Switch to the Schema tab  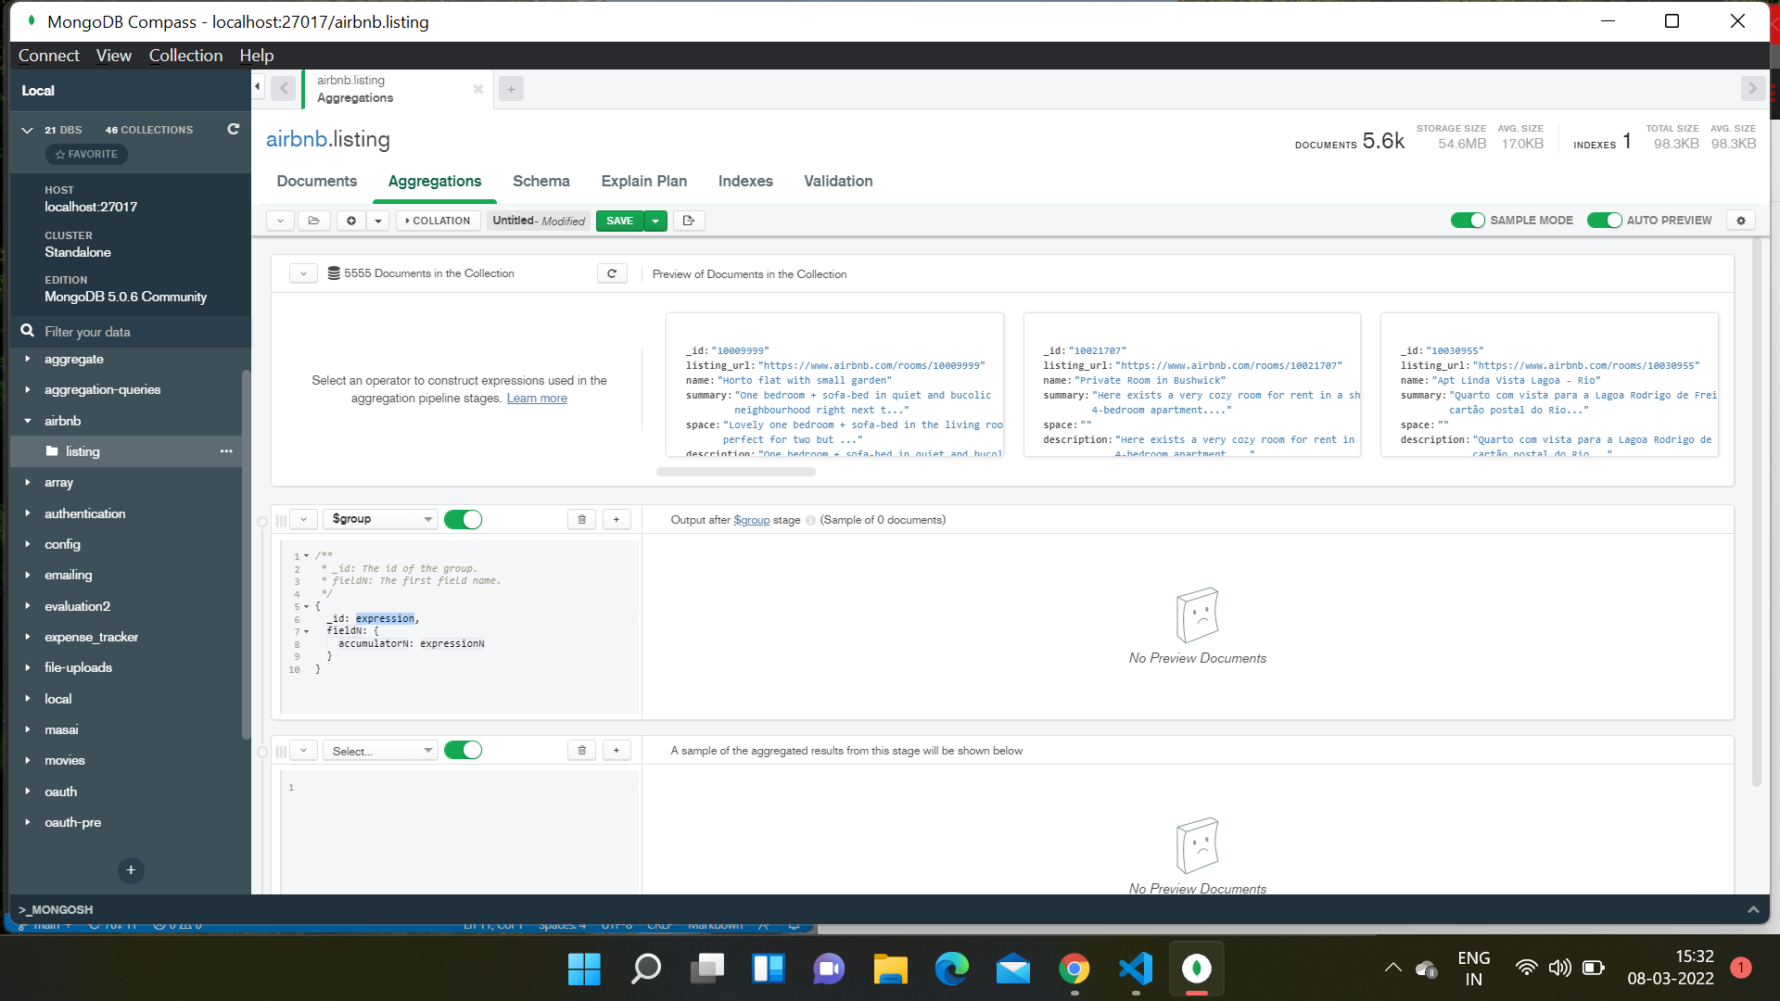[541, 181]
